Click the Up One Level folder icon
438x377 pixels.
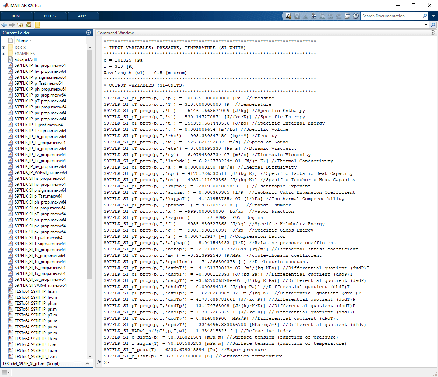point(20,25)
